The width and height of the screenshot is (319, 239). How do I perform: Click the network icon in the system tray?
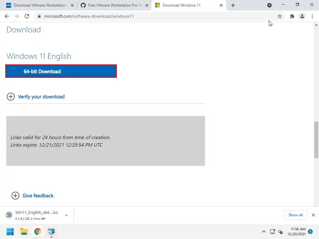coord(272,232)
